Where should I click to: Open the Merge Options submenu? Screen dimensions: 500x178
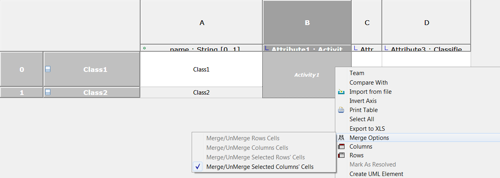[x=417, y=138]
